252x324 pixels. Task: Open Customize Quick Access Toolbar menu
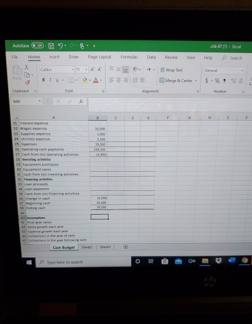[94, 46]
